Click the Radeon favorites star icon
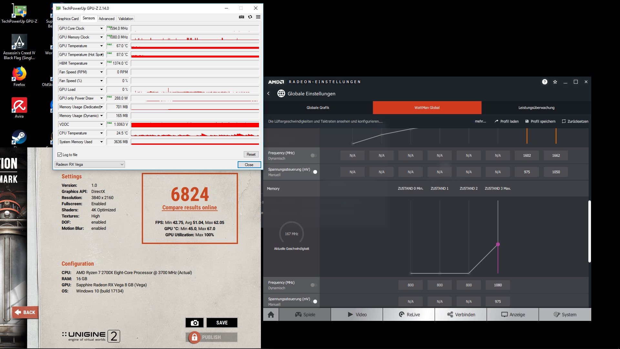The width and height of the screenshot is (620, 349). [555, 82]
